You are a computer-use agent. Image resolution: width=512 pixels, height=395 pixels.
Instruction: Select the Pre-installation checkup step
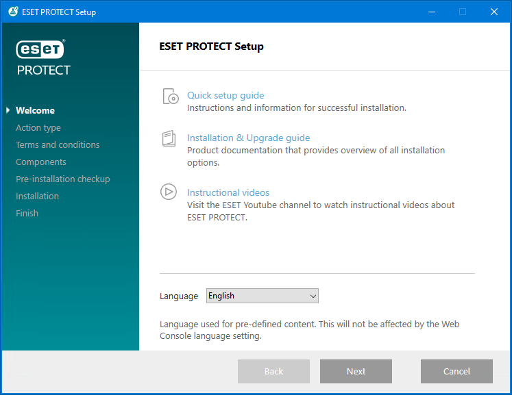tap(63, 179)
